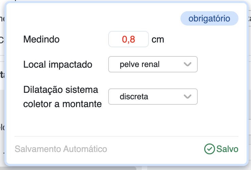Screen dimensions: 251x170
Task: Click the "Medindo" field label
Action: click(x=41, y=39)
